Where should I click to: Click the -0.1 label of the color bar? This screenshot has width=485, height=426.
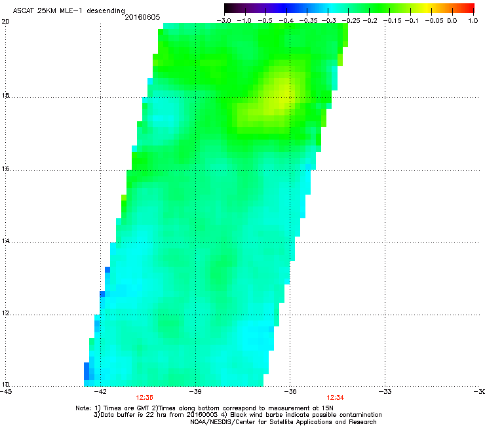412,21
